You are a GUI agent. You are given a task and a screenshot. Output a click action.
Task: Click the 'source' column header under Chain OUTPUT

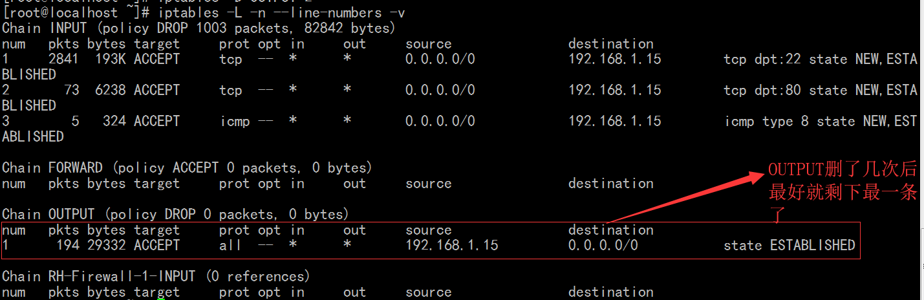click(x=429, y=230)
